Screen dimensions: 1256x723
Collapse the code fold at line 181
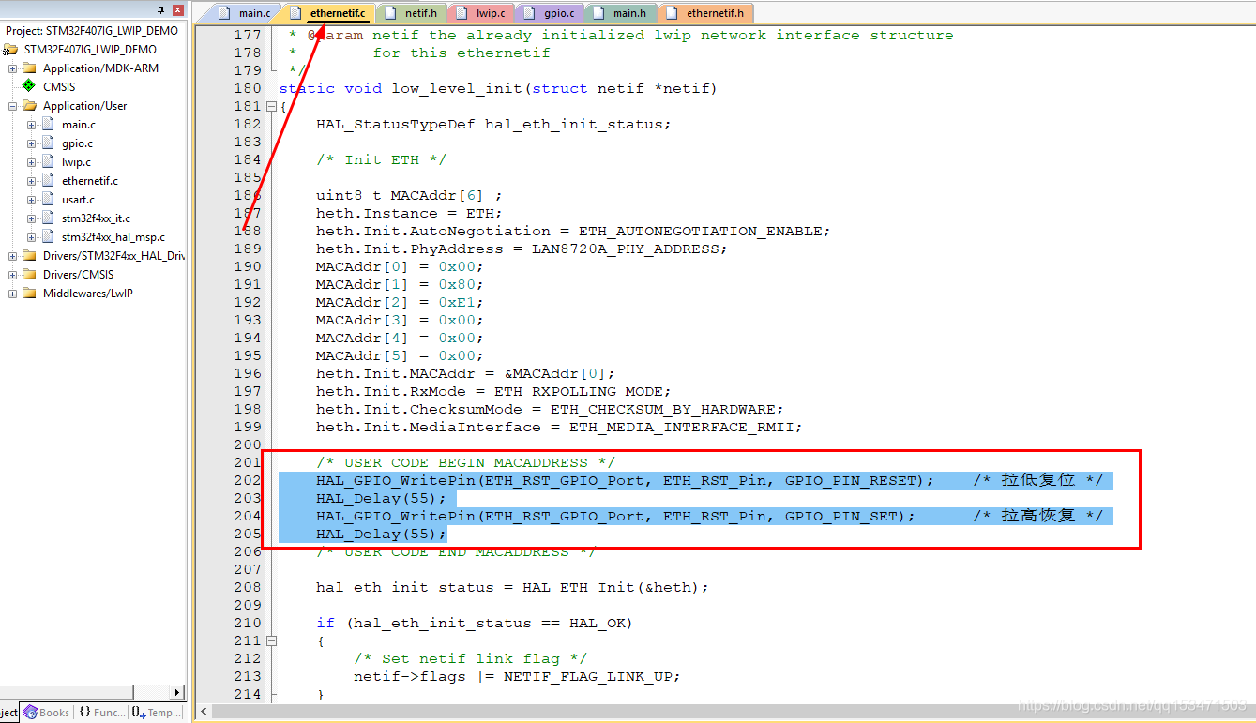tap(271, 107)
